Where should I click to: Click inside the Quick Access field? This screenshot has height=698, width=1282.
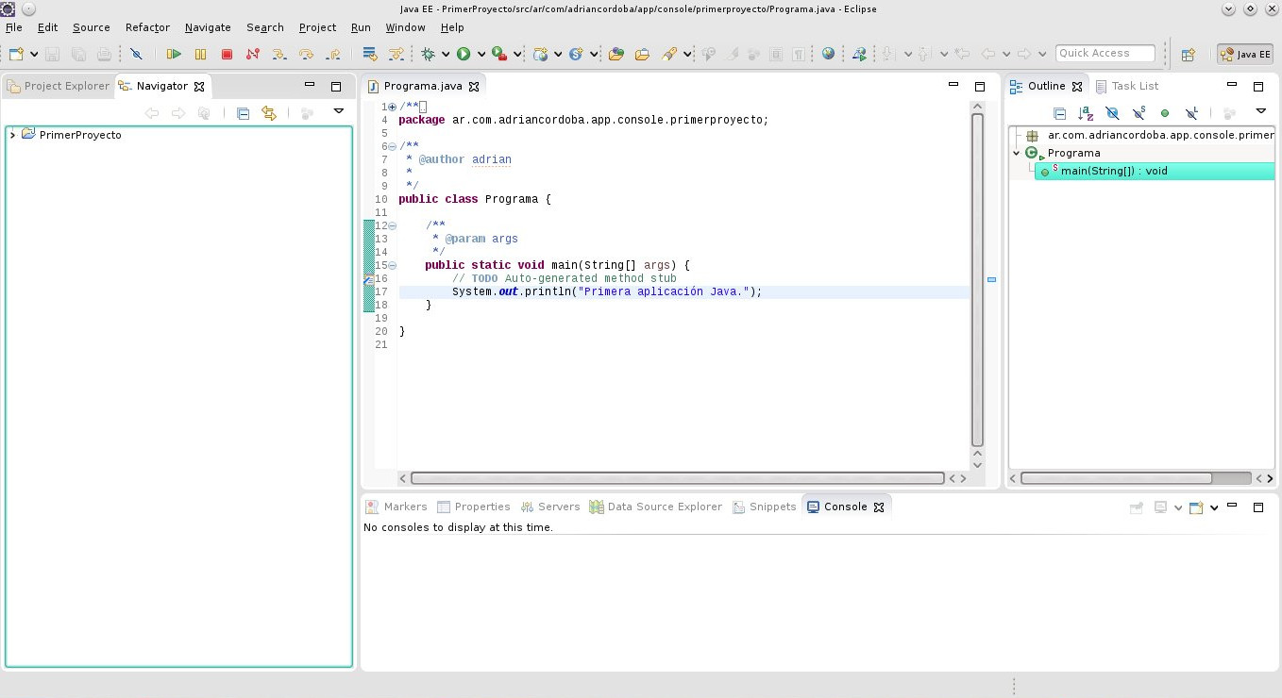1105,53
